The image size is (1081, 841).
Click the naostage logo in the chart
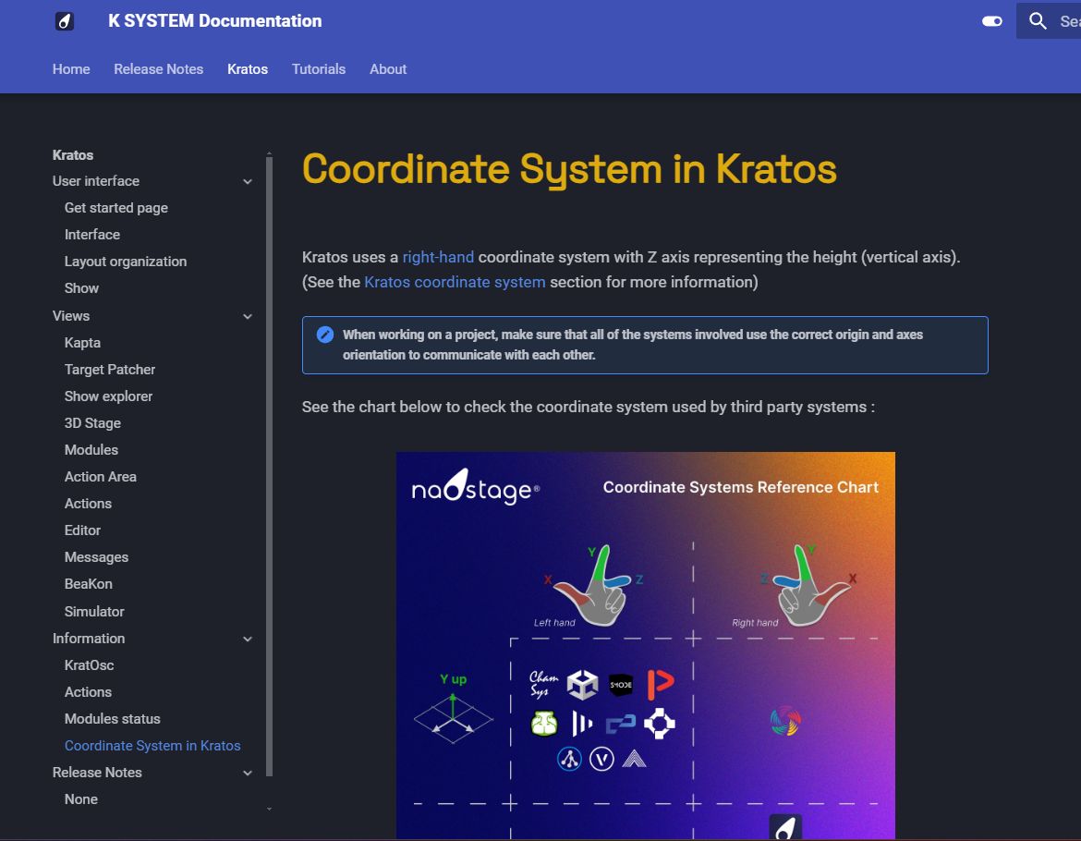[x=475, y=488]
